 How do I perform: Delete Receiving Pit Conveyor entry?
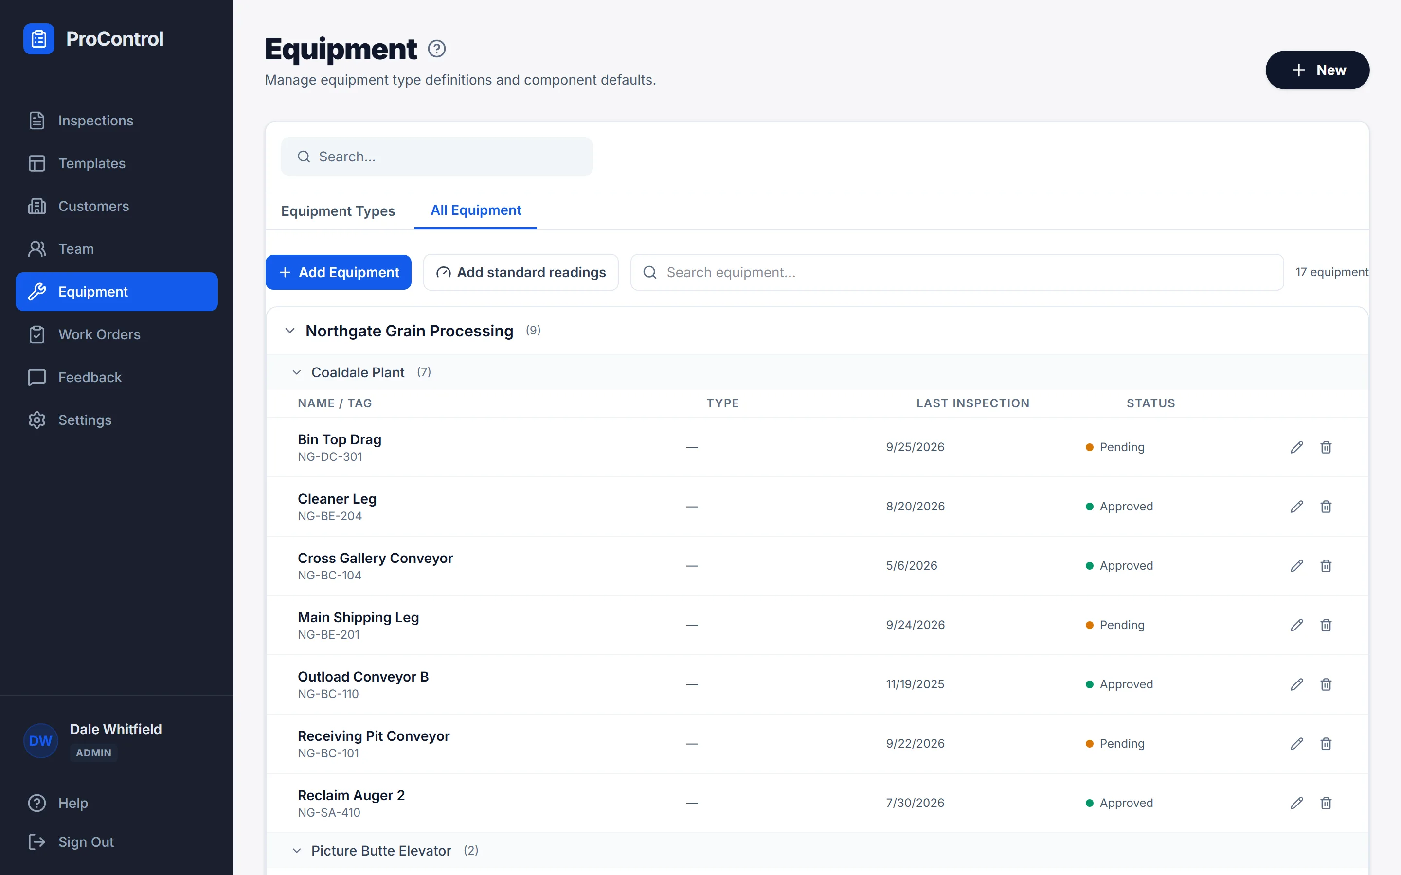[x=1326, y=744]
